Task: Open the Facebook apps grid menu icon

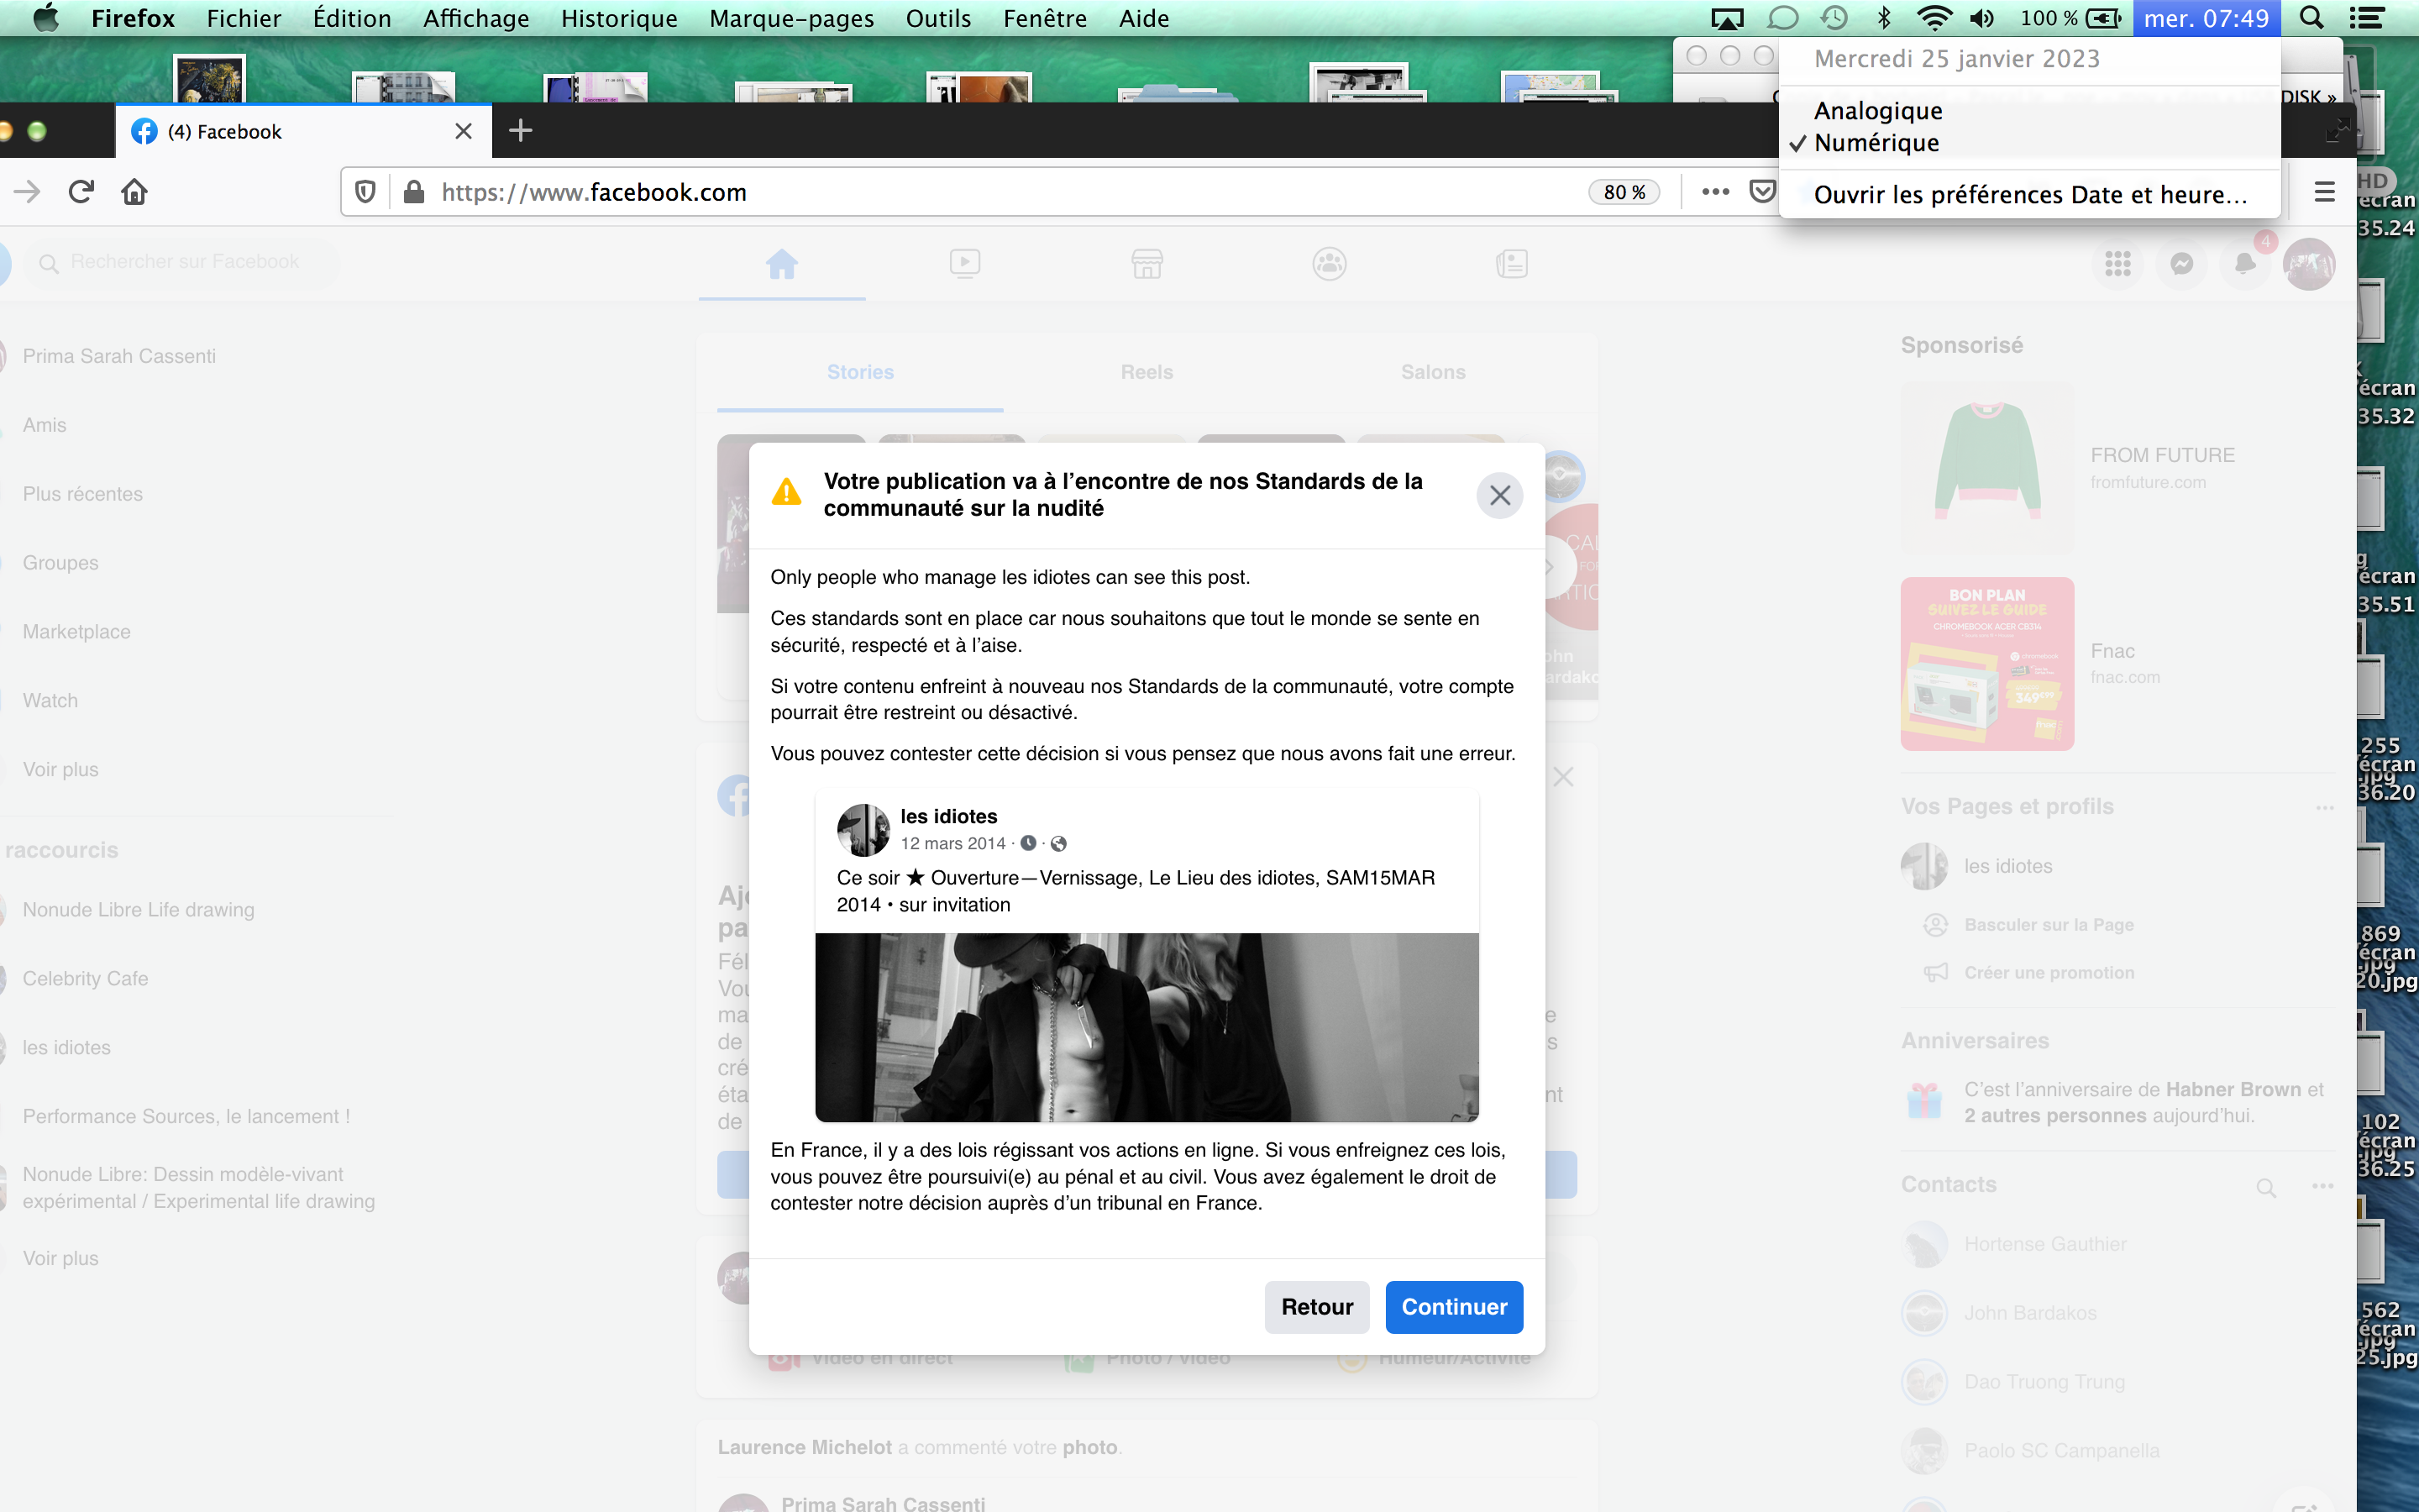Action: pos(2117,264)
